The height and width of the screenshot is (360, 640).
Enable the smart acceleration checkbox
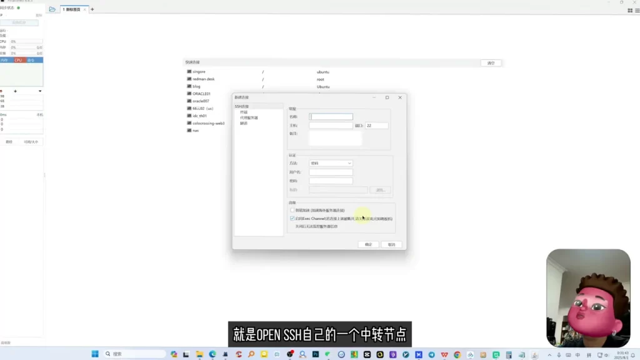point(292,210)
